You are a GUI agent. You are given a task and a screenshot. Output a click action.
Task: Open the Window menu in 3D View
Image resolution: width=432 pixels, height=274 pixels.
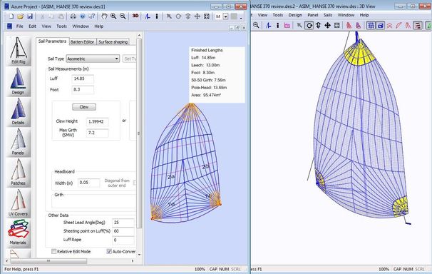point(346,15)
